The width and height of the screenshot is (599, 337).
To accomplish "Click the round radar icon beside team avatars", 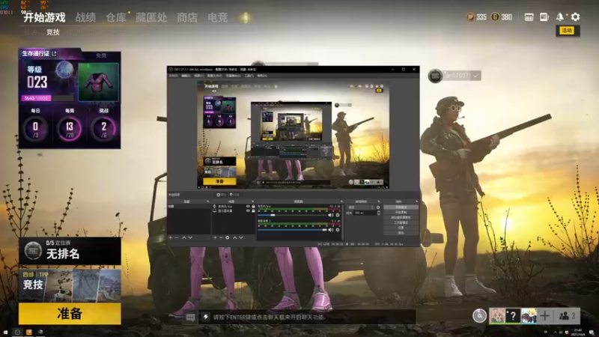I will point(479,316).
